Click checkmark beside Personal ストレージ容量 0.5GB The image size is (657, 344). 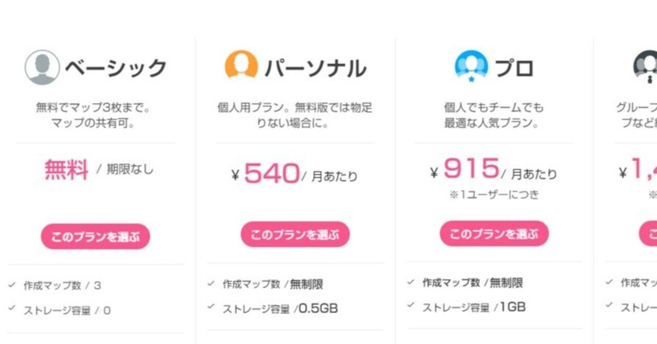[211, 307]
